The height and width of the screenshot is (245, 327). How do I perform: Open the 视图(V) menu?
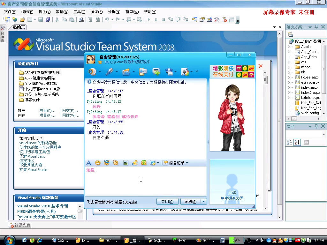[x=45, y=12]
